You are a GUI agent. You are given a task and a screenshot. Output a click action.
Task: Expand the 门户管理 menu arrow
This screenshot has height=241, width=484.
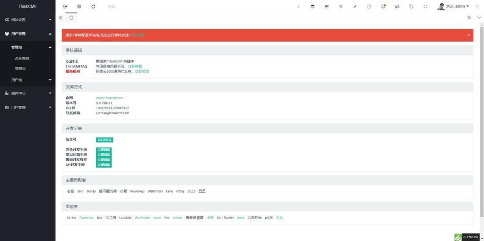click(50, 108)
